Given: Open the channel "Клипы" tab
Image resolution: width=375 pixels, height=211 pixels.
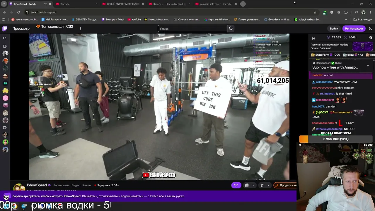Looking at the screenshot, I should (x=87, y=185).
